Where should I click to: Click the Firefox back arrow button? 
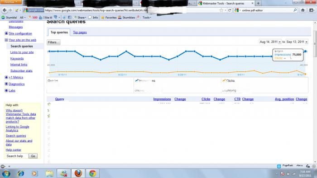click(5, 10)
